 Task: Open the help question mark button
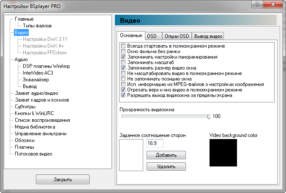click(257, 4)
